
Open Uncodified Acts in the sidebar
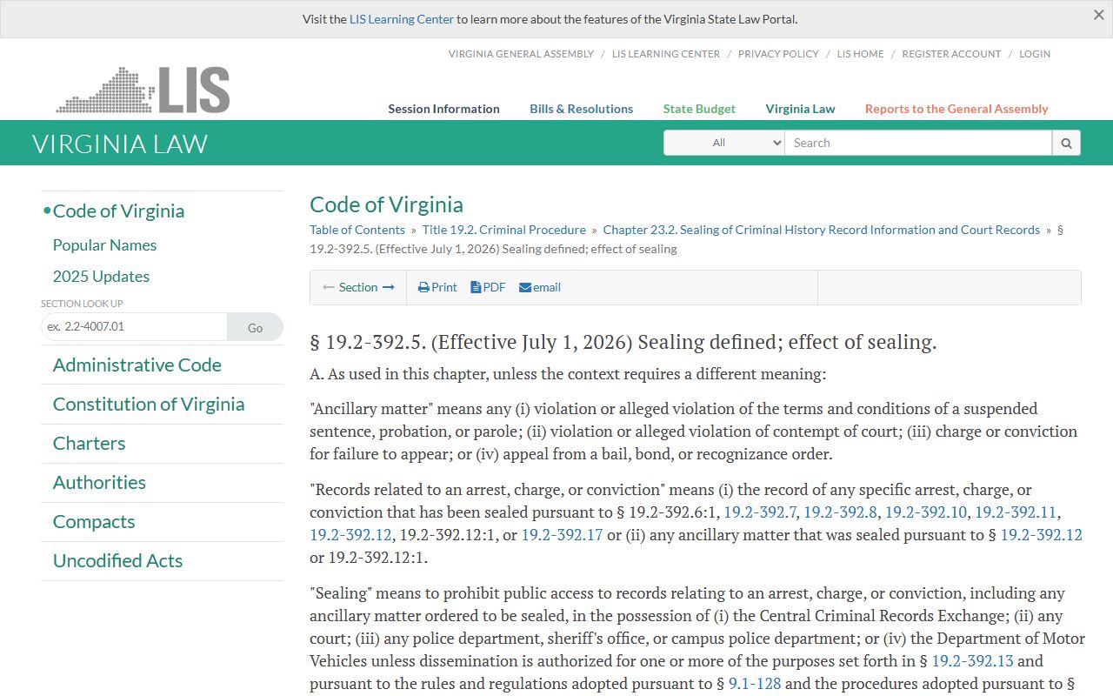pos(117,561)
